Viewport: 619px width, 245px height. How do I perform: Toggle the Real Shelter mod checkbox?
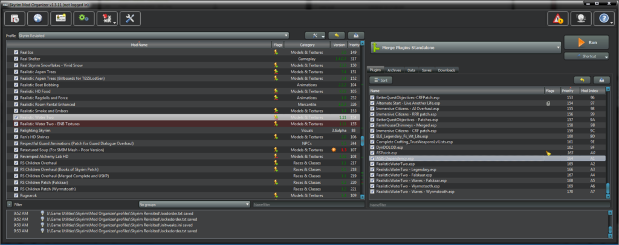pos(16,59)
